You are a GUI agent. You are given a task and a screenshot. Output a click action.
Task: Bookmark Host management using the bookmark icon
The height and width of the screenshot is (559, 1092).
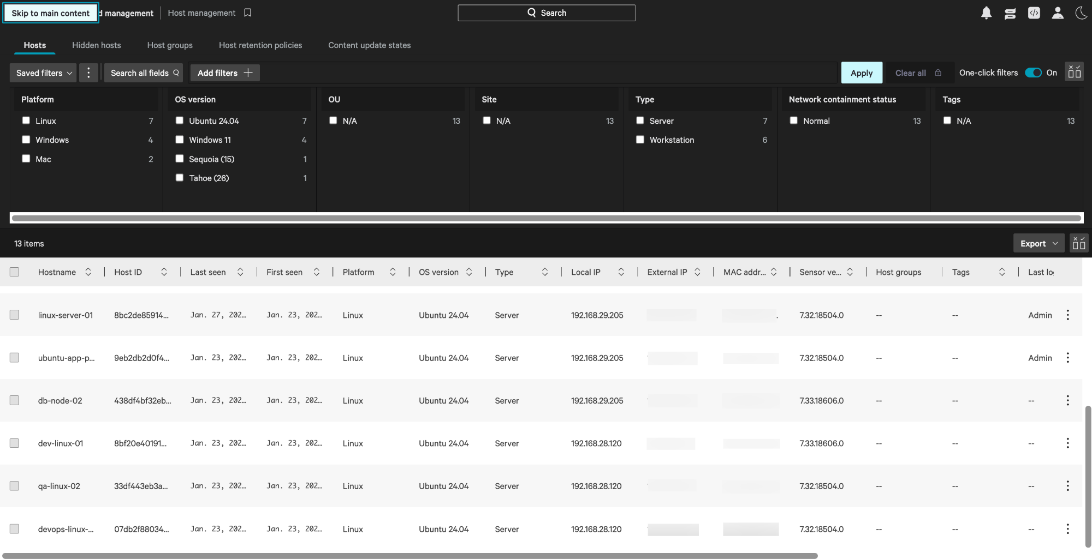tap(247, 12)
